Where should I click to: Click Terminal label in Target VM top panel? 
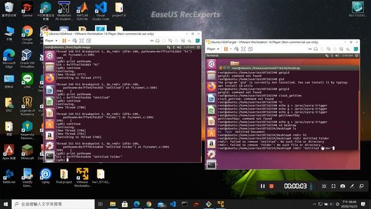212,56
